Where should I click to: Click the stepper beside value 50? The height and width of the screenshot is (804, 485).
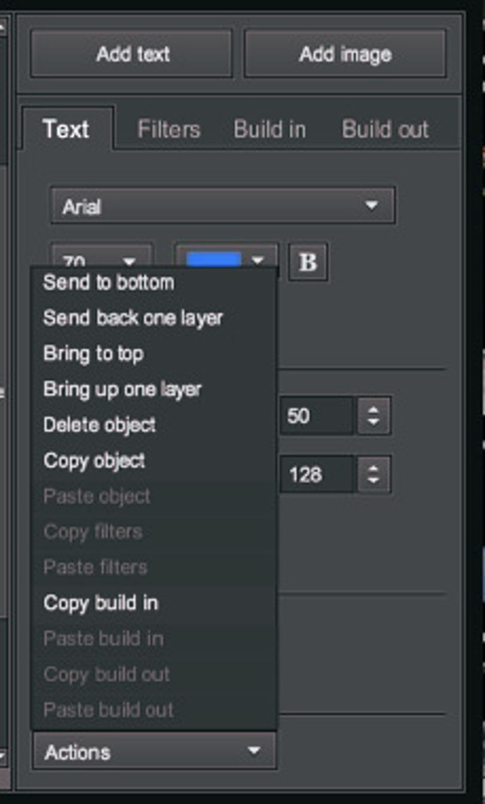(x=374, y=416)
